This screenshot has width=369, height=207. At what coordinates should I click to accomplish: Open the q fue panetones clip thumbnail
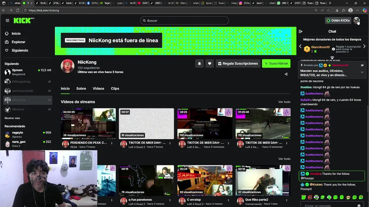[x=146, y=181]
